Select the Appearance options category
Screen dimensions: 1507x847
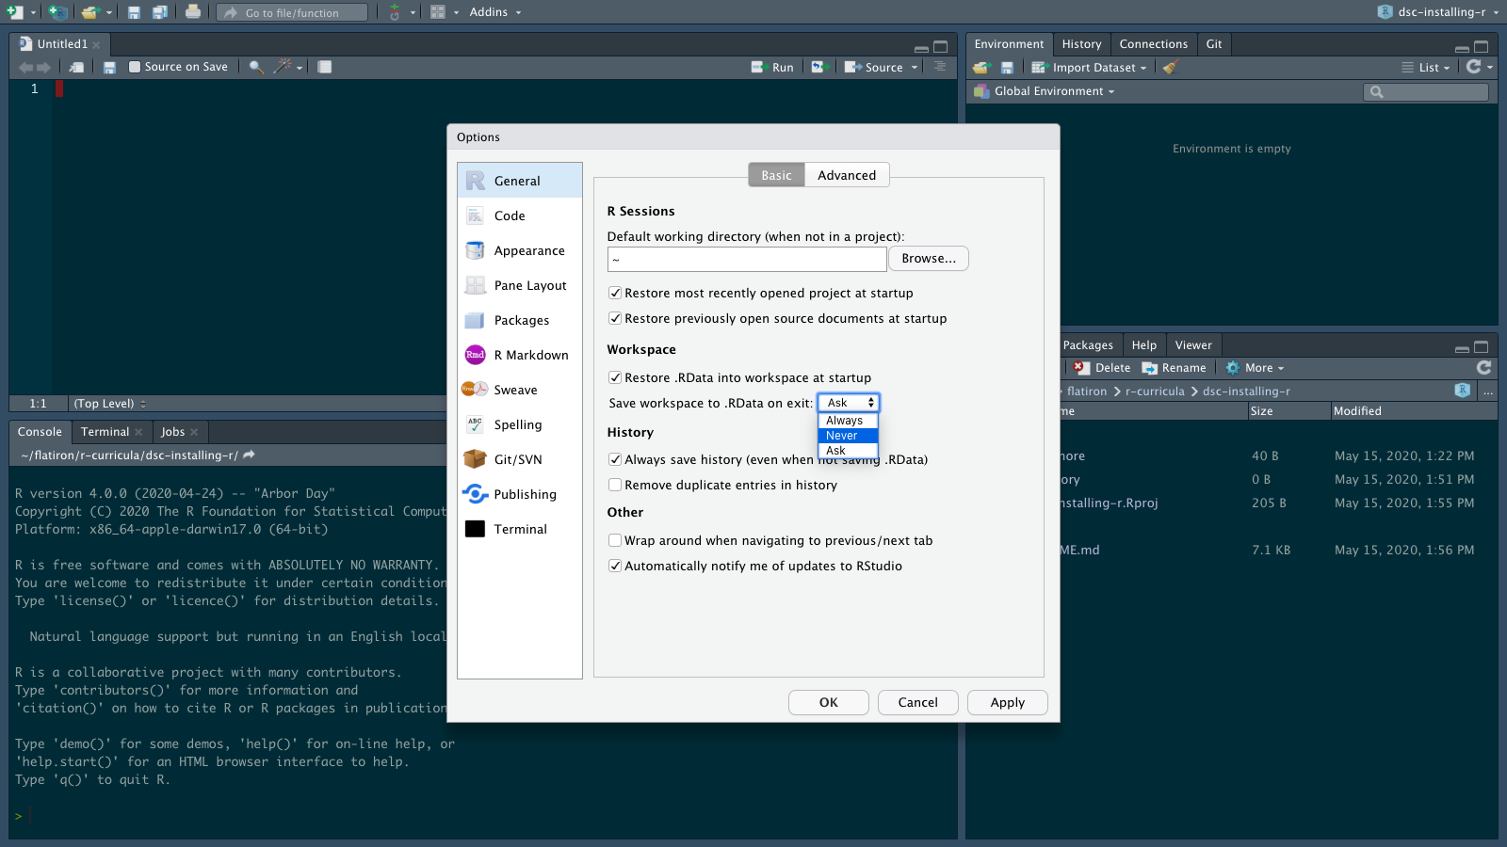(520, 250)
